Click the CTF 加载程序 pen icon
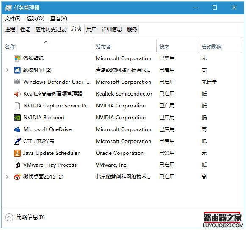 (17, 141)
